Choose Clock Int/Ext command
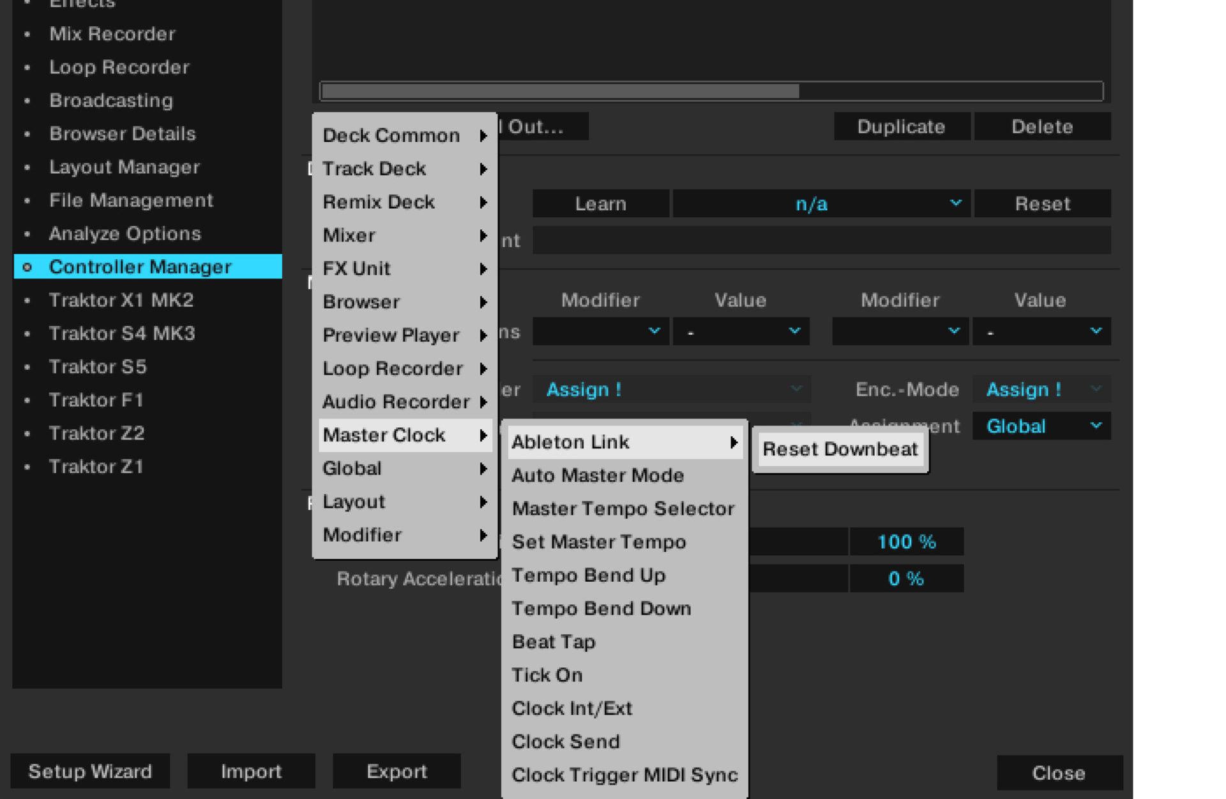1226x799 pixels. [624, 708]
